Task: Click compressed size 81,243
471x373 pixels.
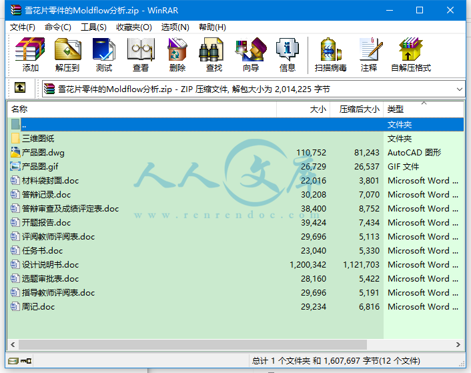Action: (367, 153)
